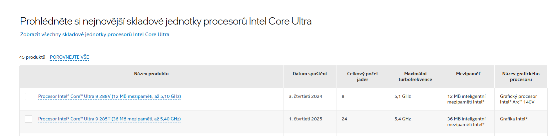Click the '12 MB inteligentní mezipaměti' cell
This screenshot has height=136, width=555.
point(466,99)
